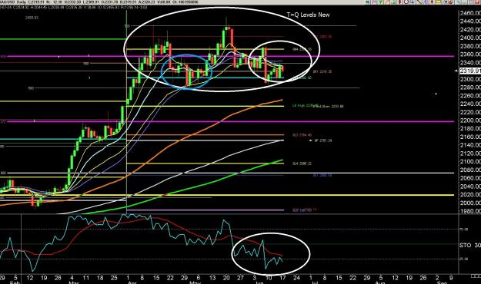Image resolution: width=481 pixels, height=284 pixels.
Task: Click the date label 17 on the time axis
Action: [282, 278]
